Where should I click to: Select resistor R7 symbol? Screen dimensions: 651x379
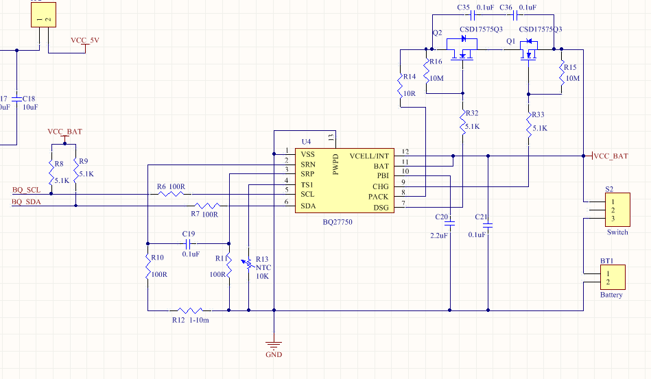coord(207,206)
